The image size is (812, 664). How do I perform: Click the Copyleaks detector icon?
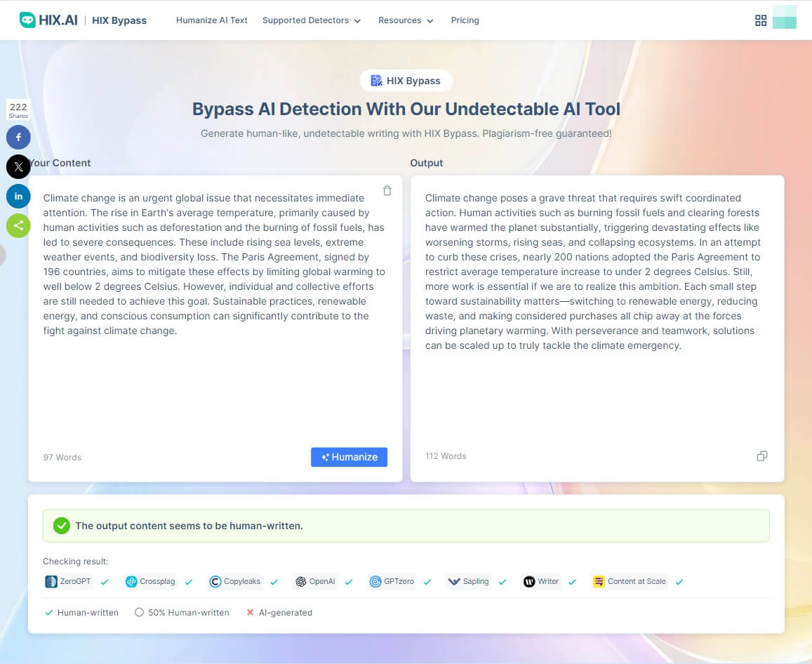215,582
